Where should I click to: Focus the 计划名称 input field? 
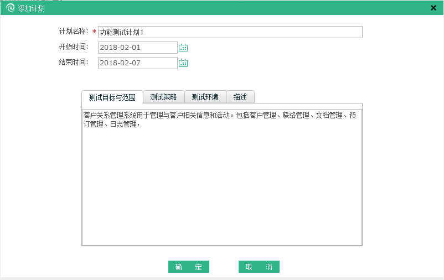230,32
